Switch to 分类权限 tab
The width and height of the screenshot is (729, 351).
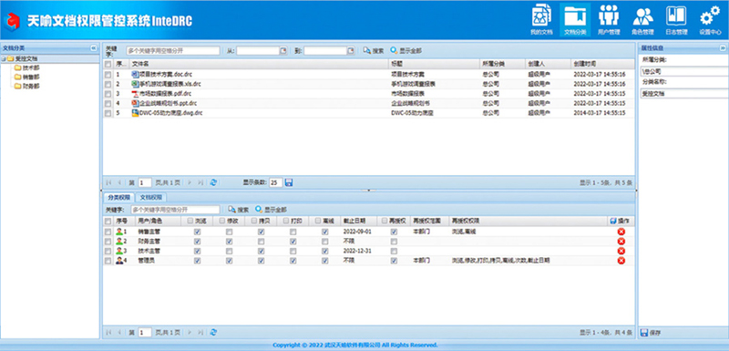click(x=119, y=197)
